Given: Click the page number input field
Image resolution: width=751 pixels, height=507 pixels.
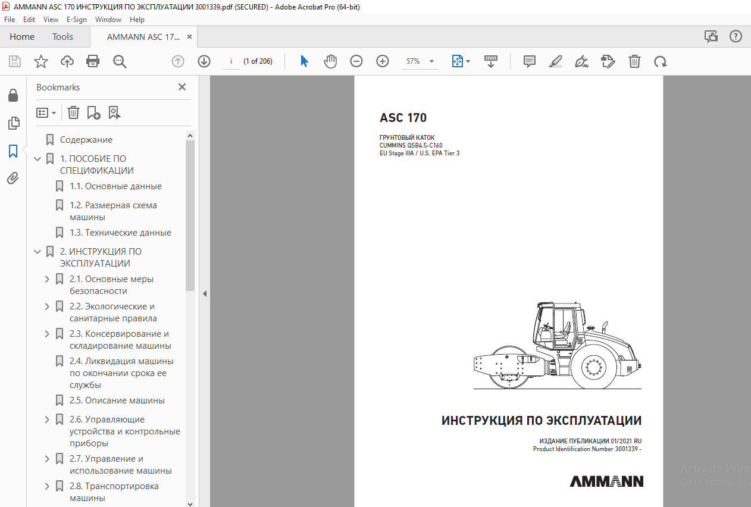Looking at the screenshot, I should tap(231, 61).
